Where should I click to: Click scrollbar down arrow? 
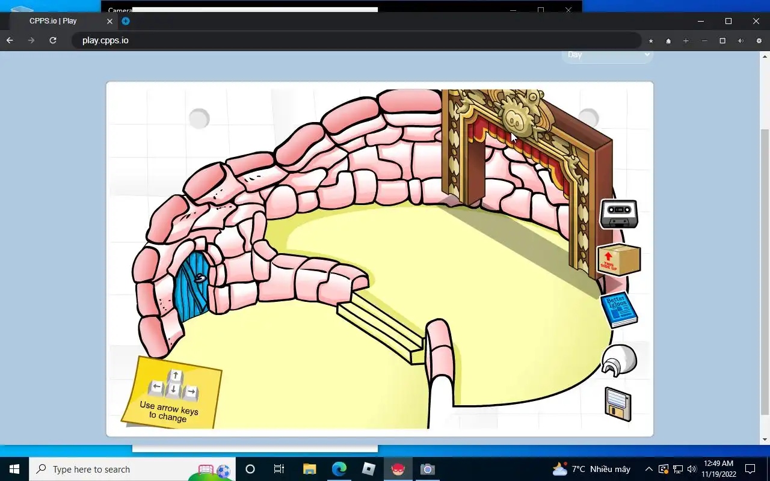coord(765,440)
